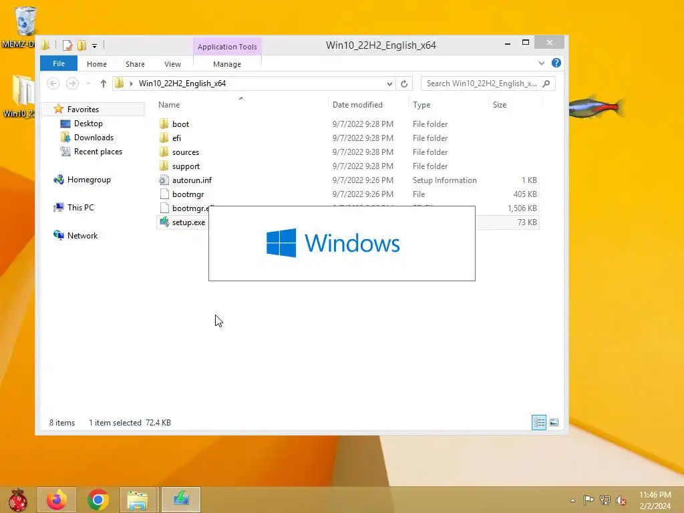Open the Manage tab under Application Tools
The image size is (684, 513).
(227, 64)
